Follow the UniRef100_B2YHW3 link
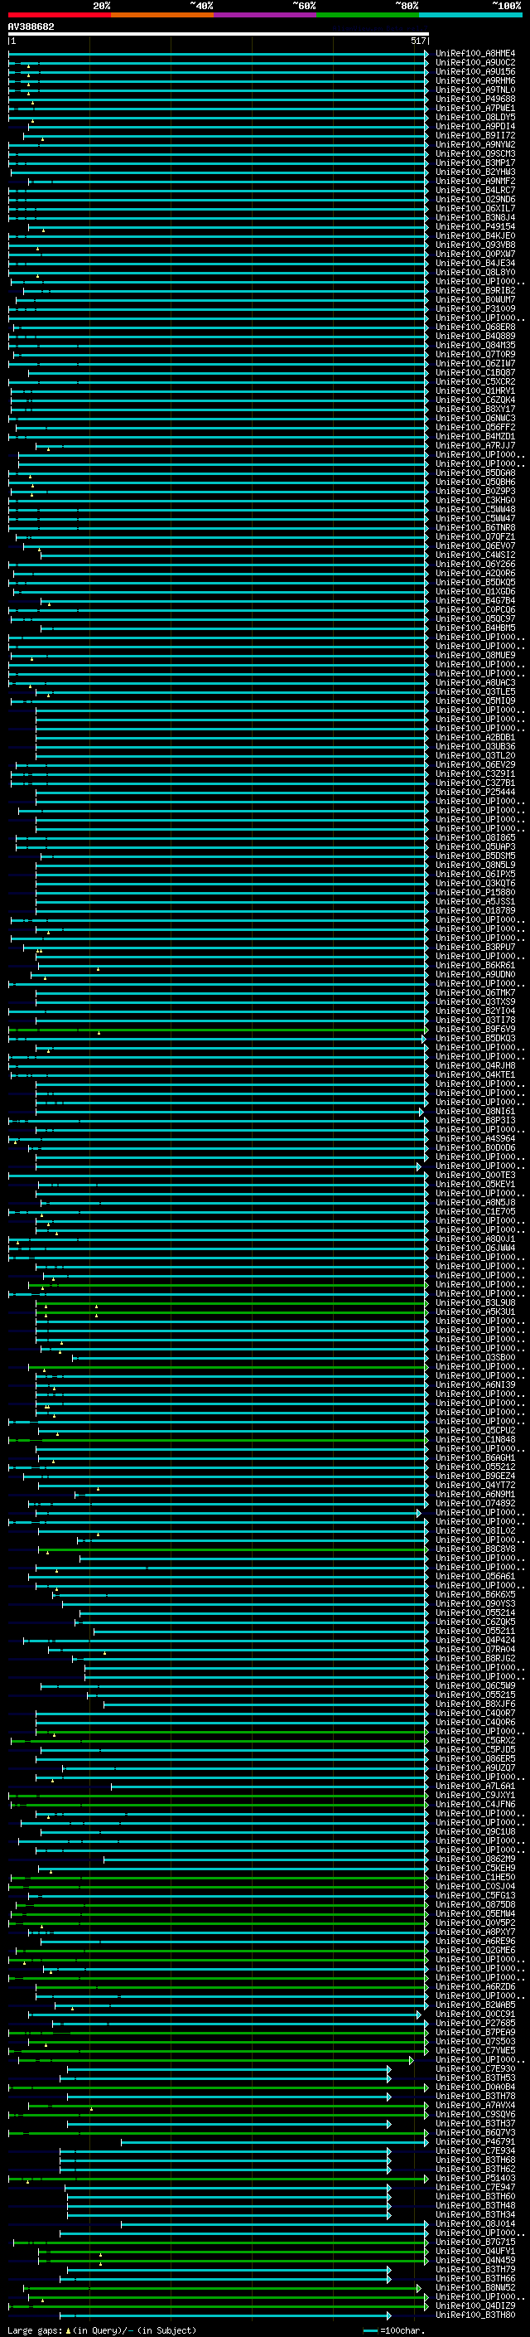The width and height of the screenshot is (530, 2337). [x=475, y=172]
